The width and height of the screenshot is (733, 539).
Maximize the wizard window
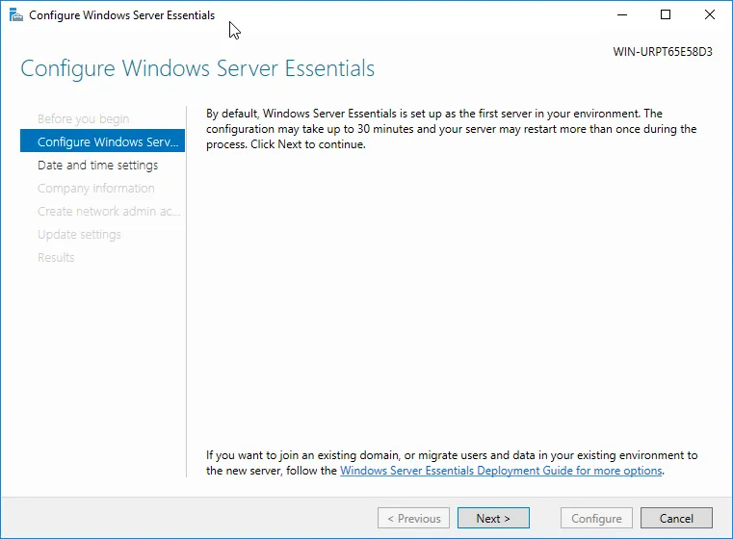pos(666,15)
